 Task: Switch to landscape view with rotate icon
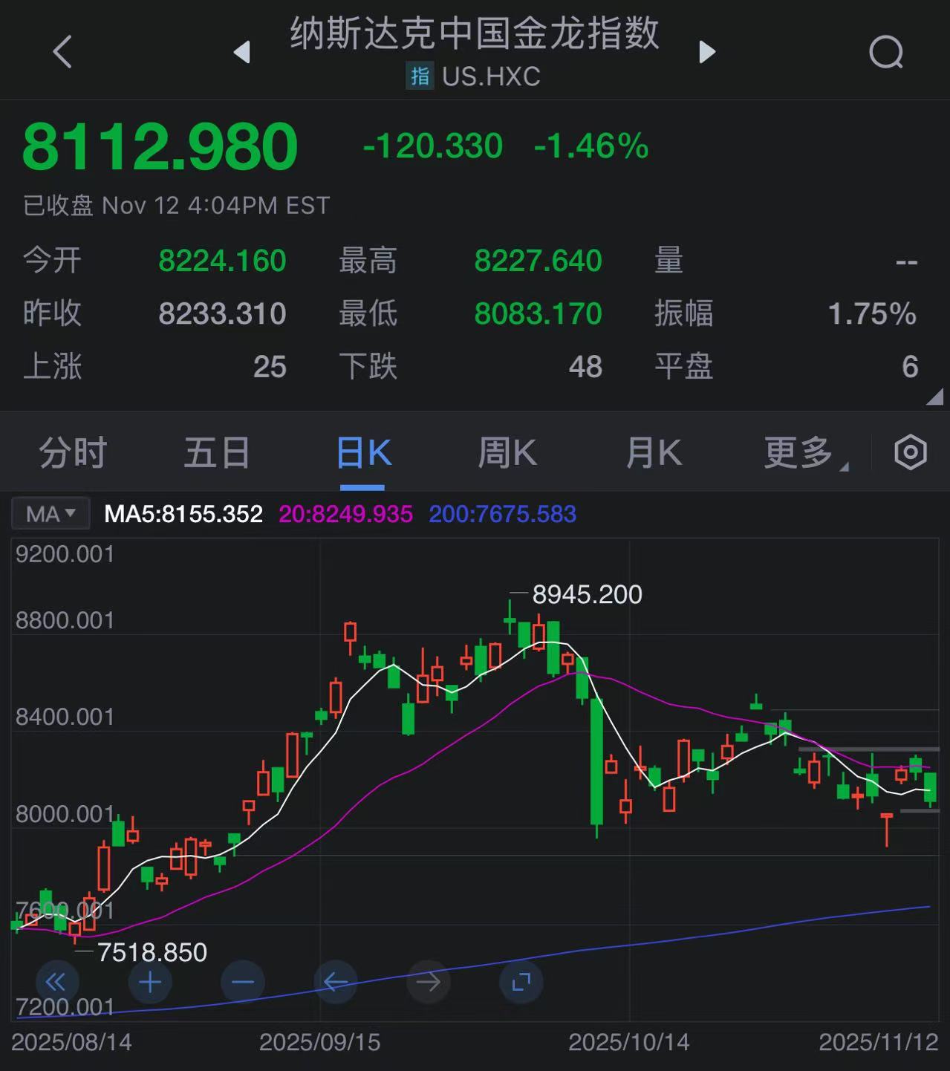[x=521, y=982]
